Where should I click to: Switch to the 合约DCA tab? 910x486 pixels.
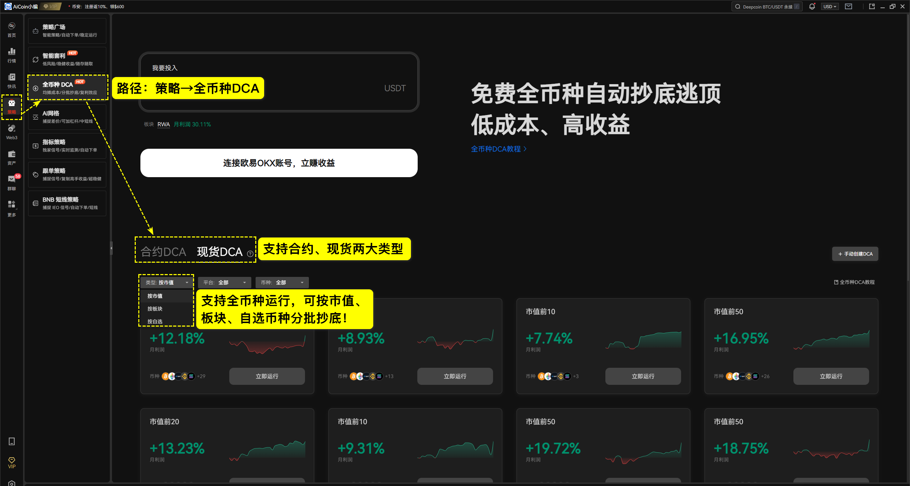163,252
